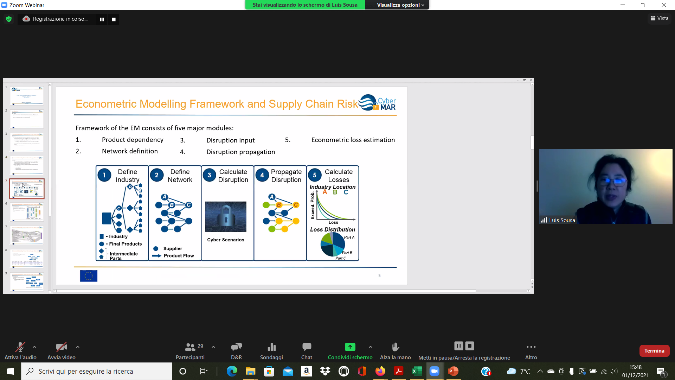Click green Condividi schermo icon
675x380 pixels.
[350, 347]
